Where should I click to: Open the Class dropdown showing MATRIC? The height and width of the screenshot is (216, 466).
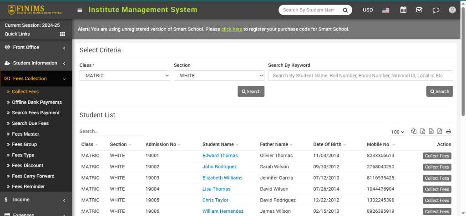click(125, 76)
